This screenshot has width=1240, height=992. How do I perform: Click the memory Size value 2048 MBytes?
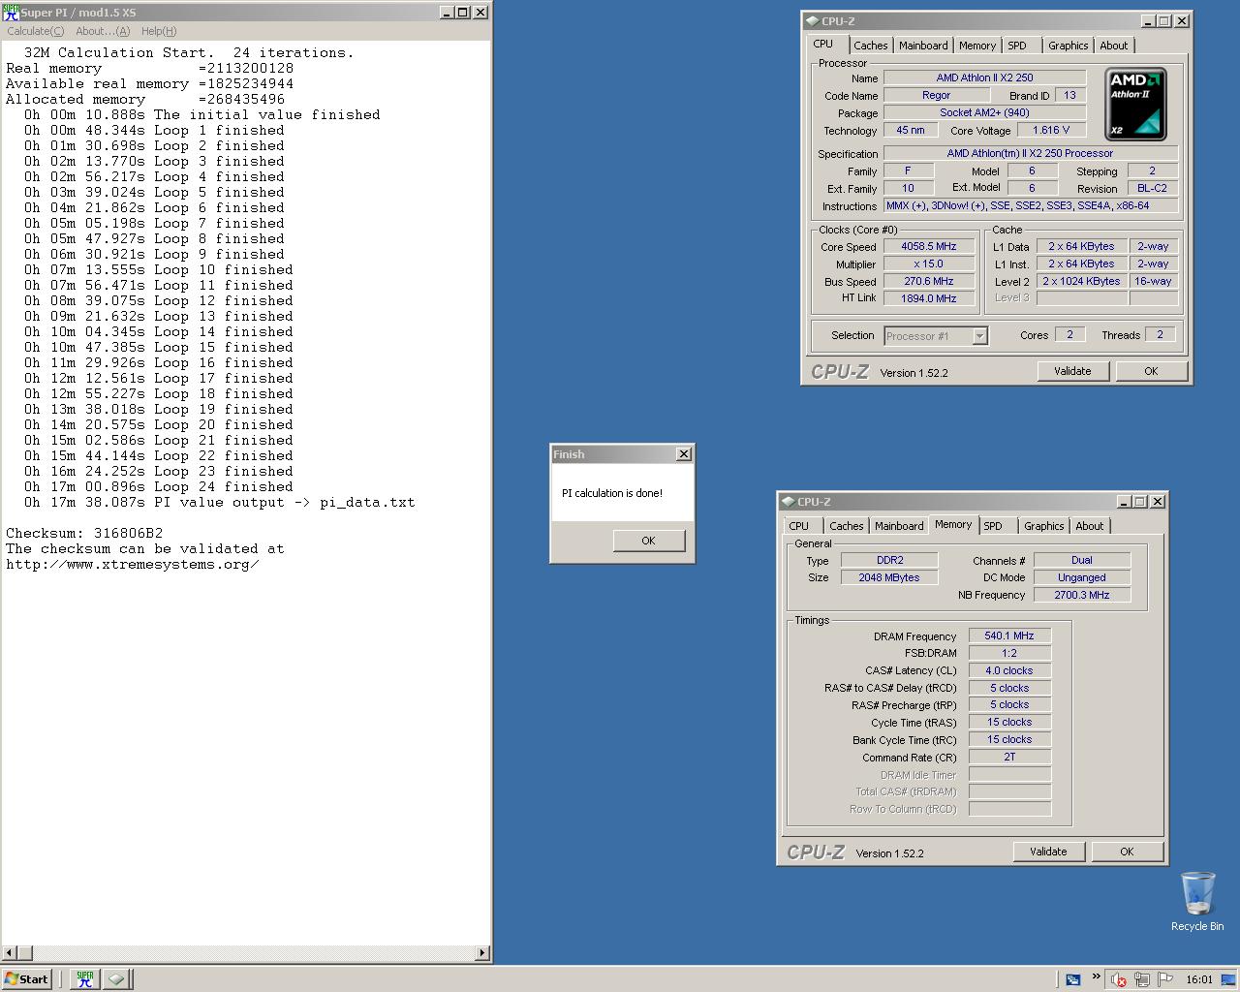(x=888, y=577)
